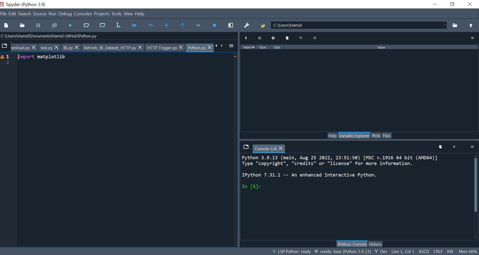Step into function debug icon

167,25
